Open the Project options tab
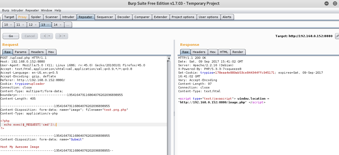The image size is (339, 155). coord(183,17)
